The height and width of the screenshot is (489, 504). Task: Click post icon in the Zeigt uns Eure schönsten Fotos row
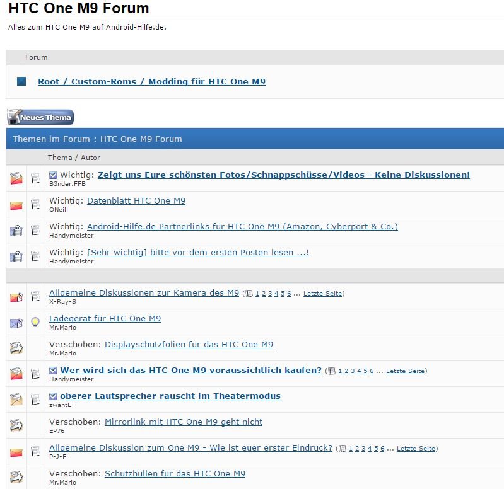tap(35, 178)
